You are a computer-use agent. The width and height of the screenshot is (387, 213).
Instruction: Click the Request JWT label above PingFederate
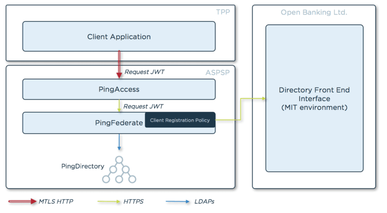pyautogui.click(x=143, y=106)
